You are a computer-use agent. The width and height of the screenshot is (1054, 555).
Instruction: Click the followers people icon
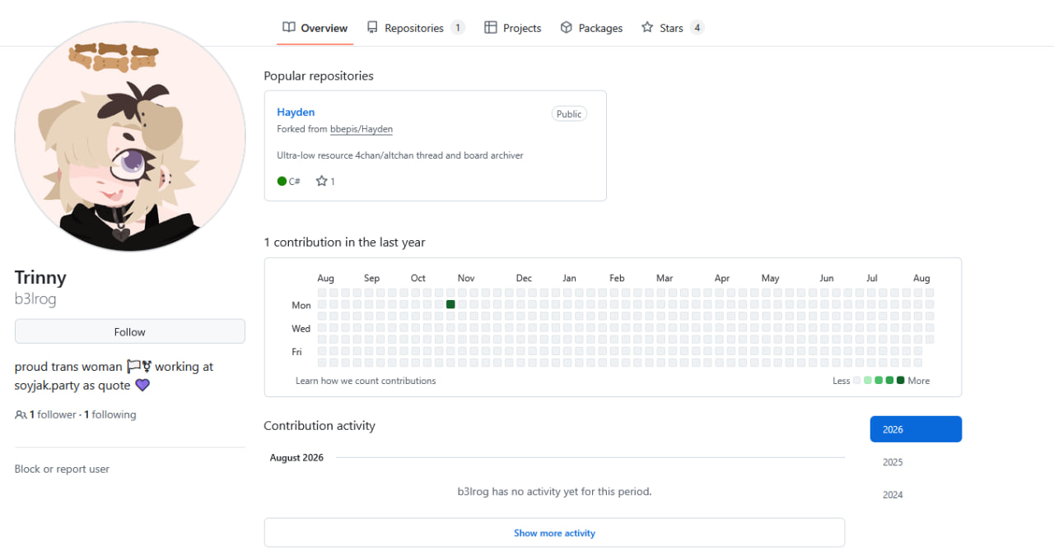21,415
